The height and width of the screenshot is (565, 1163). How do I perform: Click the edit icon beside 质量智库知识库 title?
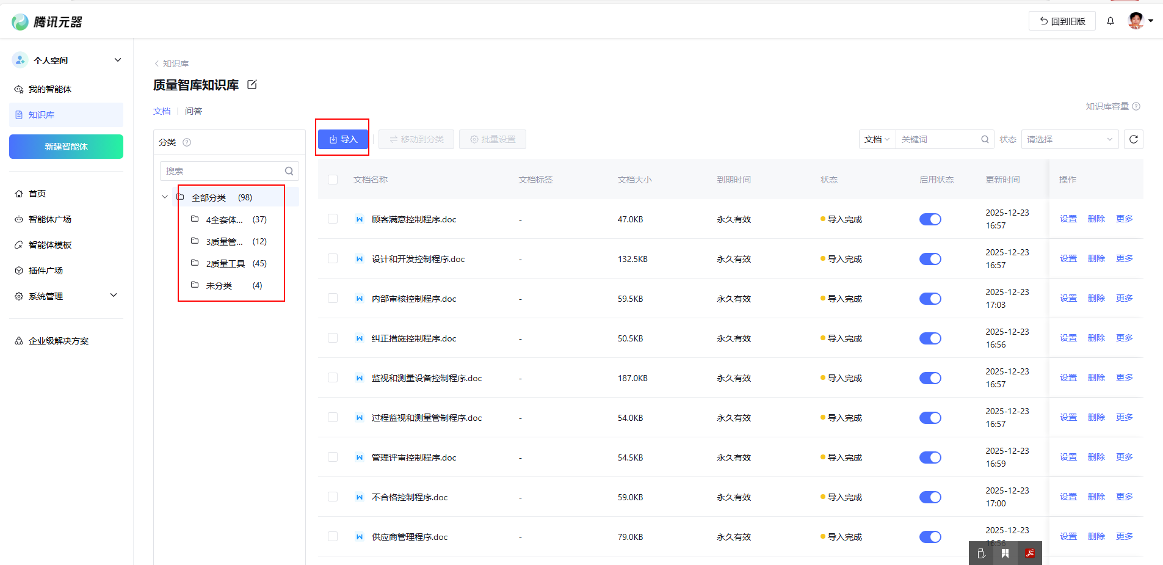pyautogui.click(x=252, y=85)
